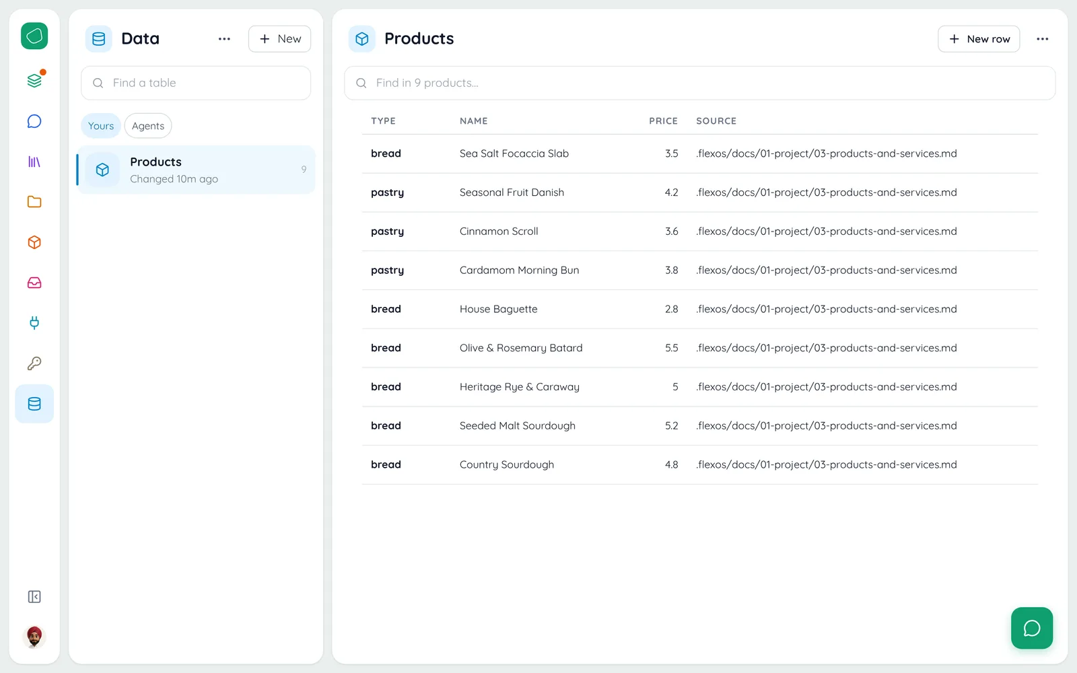Focus the Find in 9 products search field
Viewport: 1077px width, 673px height.
click(x=700, y=83)
